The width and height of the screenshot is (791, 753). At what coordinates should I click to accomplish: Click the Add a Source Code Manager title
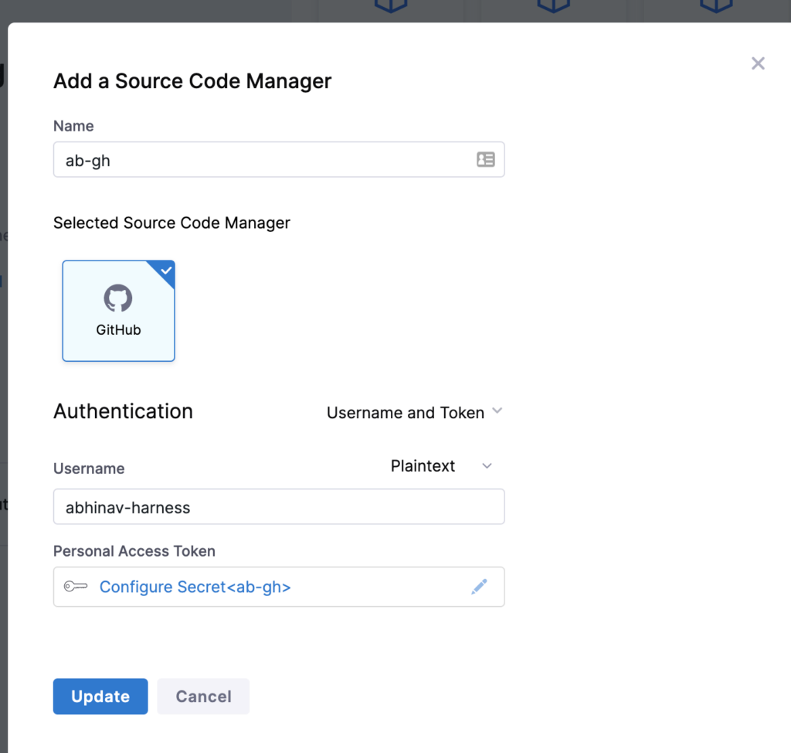point(192,81)
